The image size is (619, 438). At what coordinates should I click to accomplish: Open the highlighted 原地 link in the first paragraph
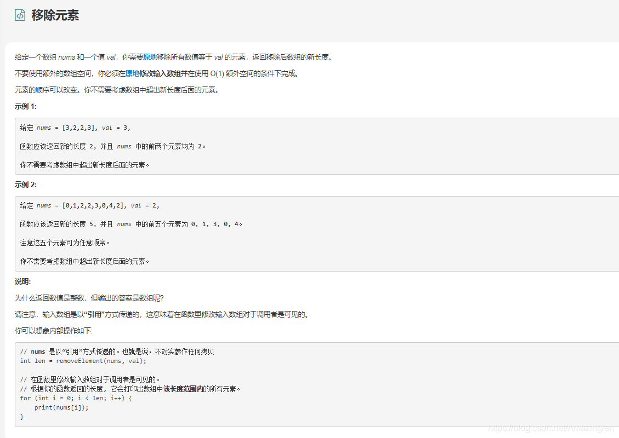[x=150, y=56]
